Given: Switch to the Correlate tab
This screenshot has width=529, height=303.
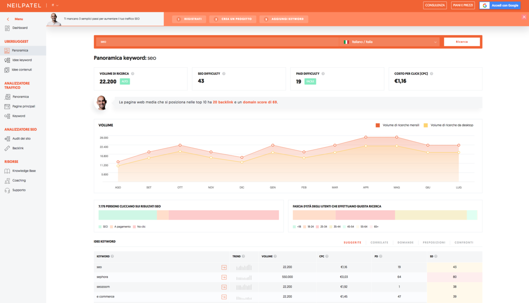Looking at the screenshot, I should click(379, 243).
